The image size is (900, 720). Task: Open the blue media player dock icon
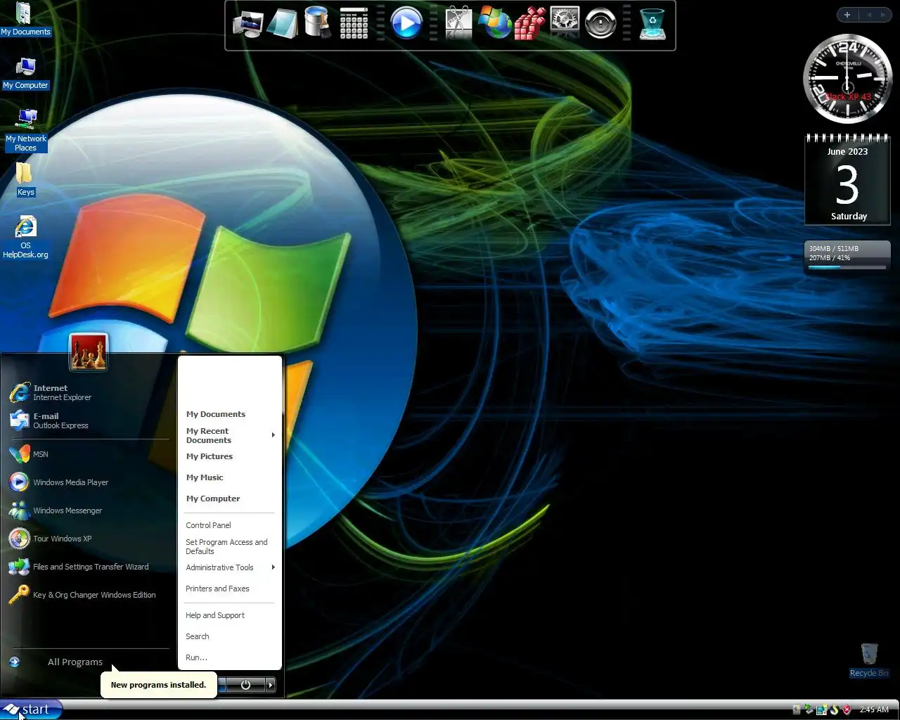406,23
